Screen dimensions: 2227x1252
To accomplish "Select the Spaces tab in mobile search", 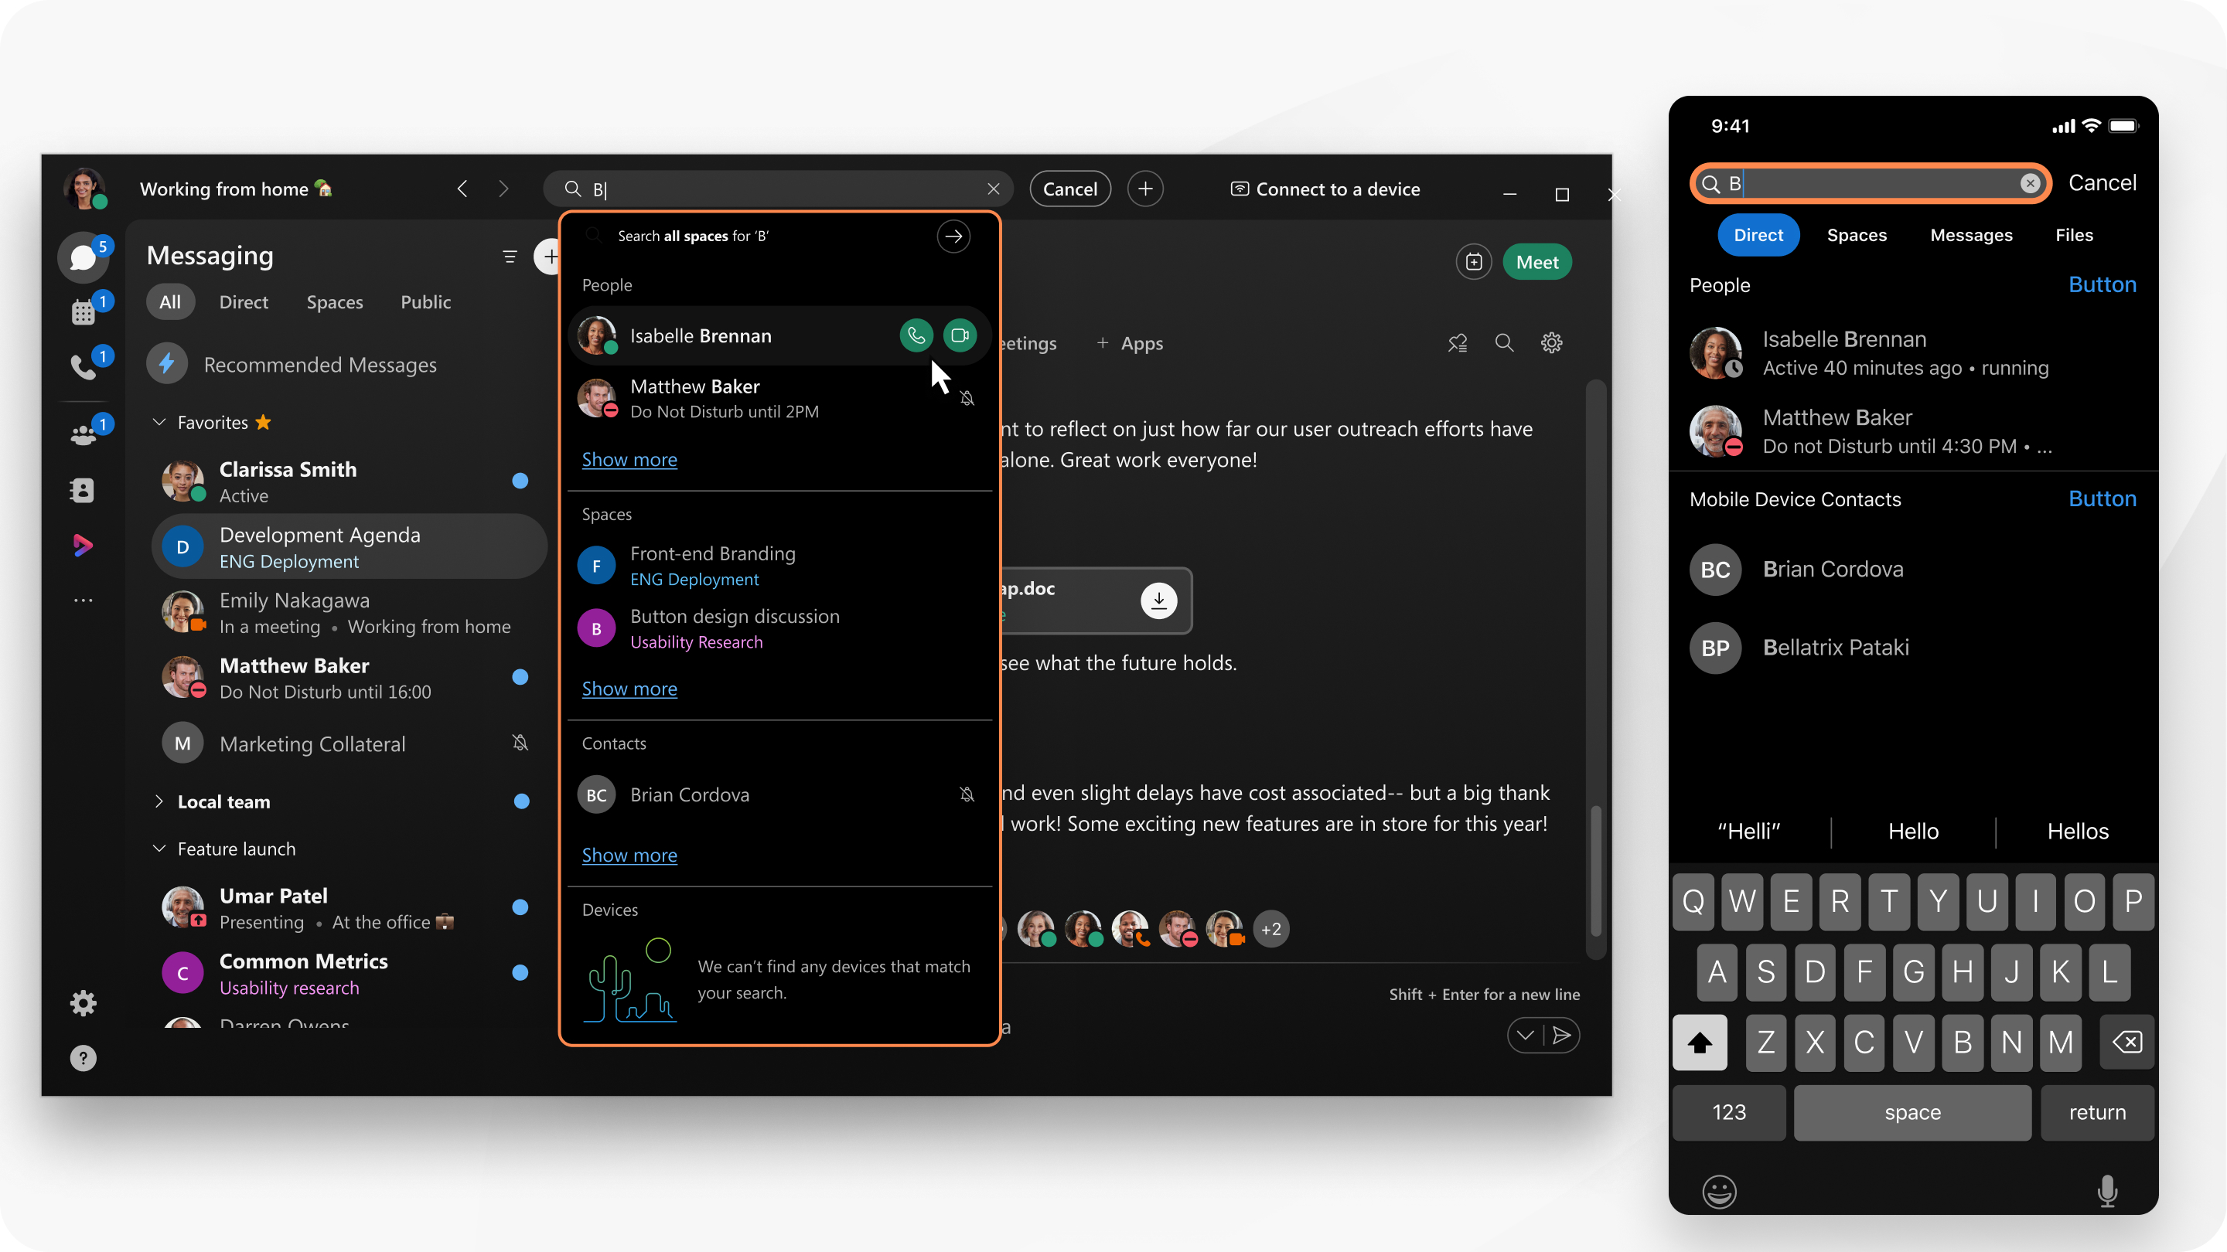I will pyautogui.click(x=1857, y=234).
